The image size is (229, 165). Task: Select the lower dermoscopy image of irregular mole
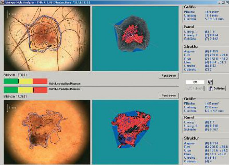pos(47,132)
